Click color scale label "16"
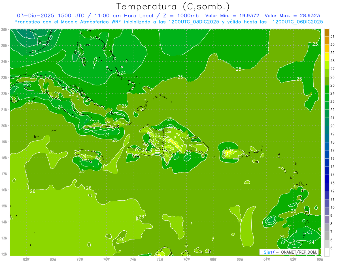The width and height of the screenshot is (340, 263). 332,158
